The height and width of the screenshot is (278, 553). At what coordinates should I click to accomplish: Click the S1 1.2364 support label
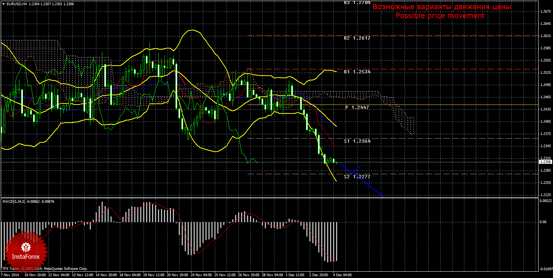coord(357,141)
